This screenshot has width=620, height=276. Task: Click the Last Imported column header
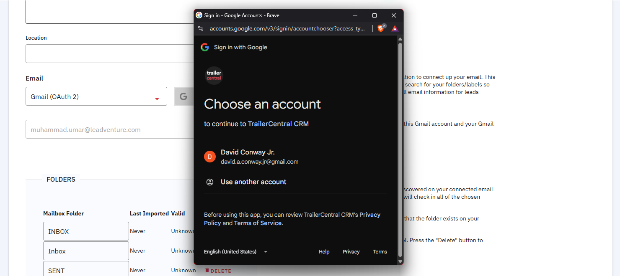(x=149, y=213)
